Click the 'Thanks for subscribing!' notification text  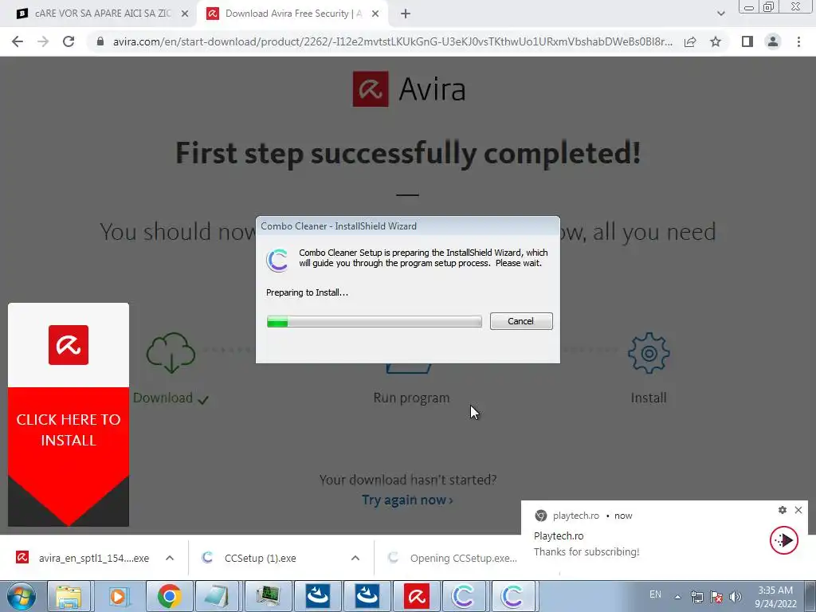pyautogui.click(x=586, y=551)
